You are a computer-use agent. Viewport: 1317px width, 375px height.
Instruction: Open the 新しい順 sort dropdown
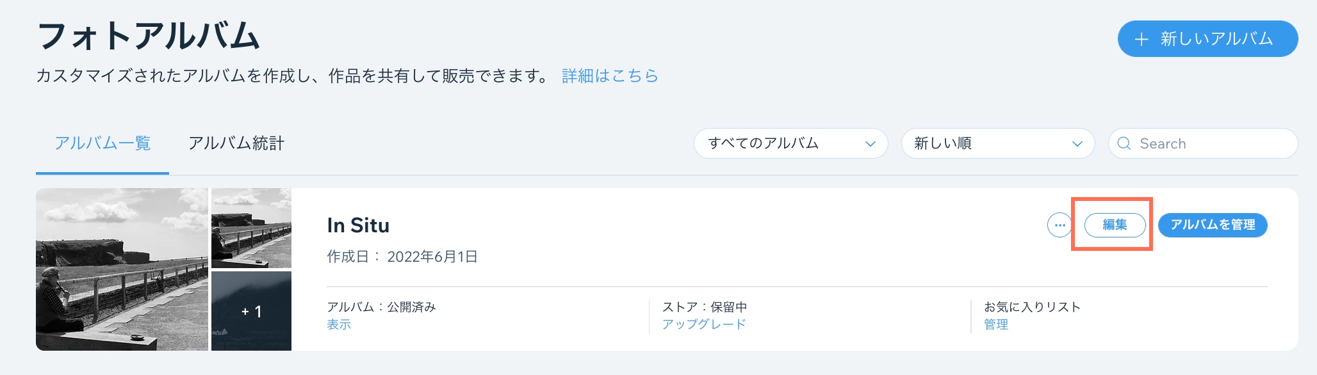click(998, 143)
